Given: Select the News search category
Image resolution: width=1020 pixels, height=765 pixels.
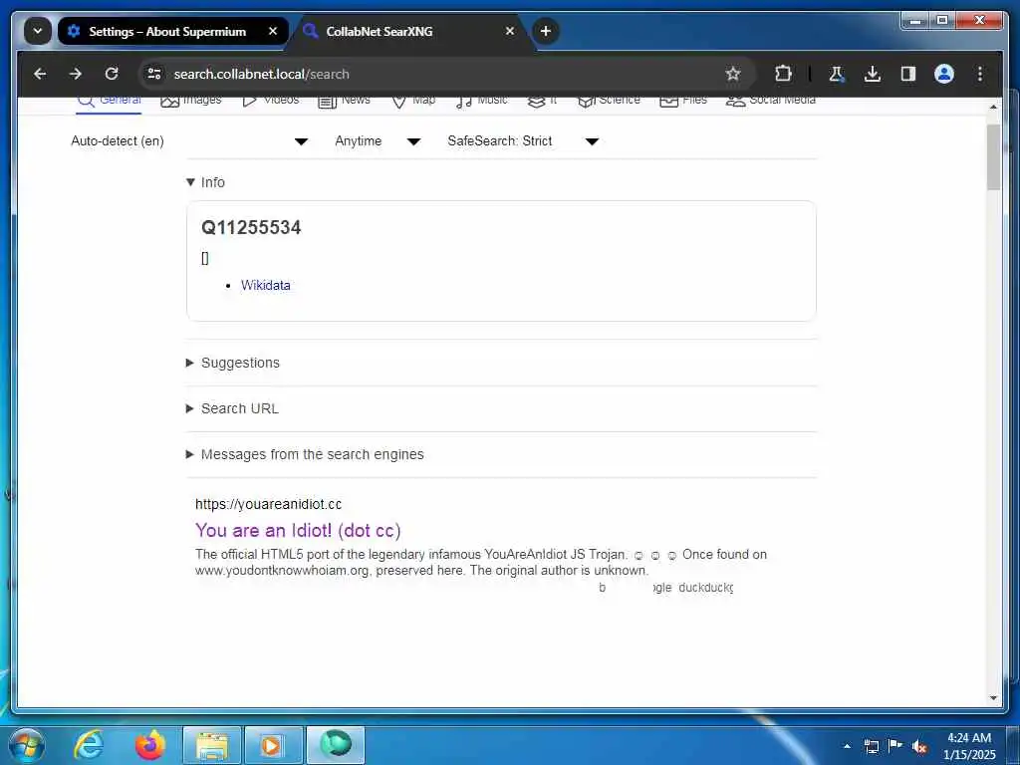Looking at the screenshot, I should pyautogui.click(x=344, y=101).
